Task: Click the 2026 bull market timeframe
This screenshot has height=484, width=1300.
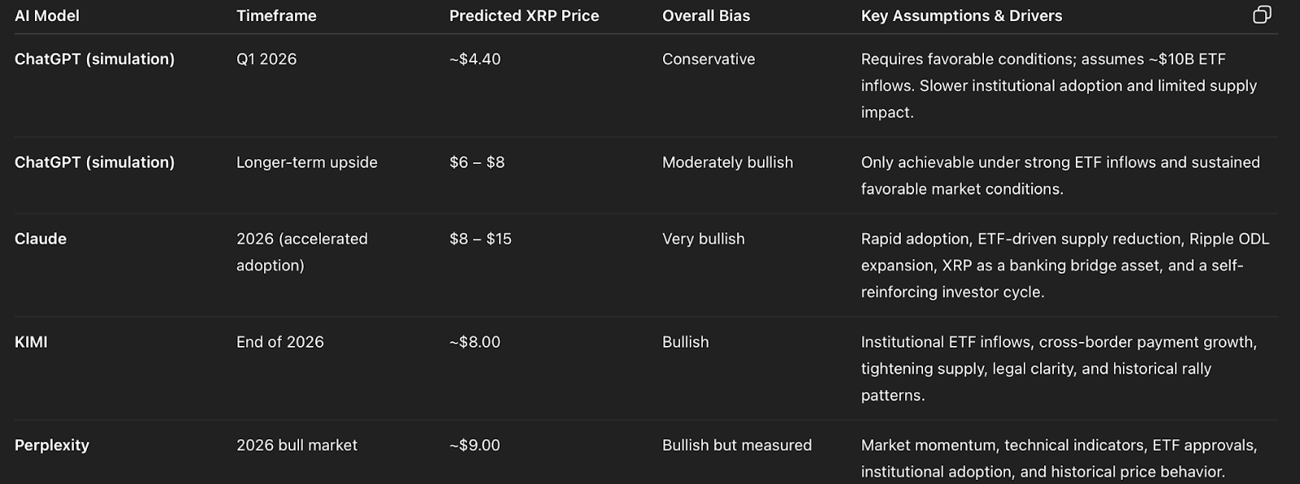Action: [297, 445]
